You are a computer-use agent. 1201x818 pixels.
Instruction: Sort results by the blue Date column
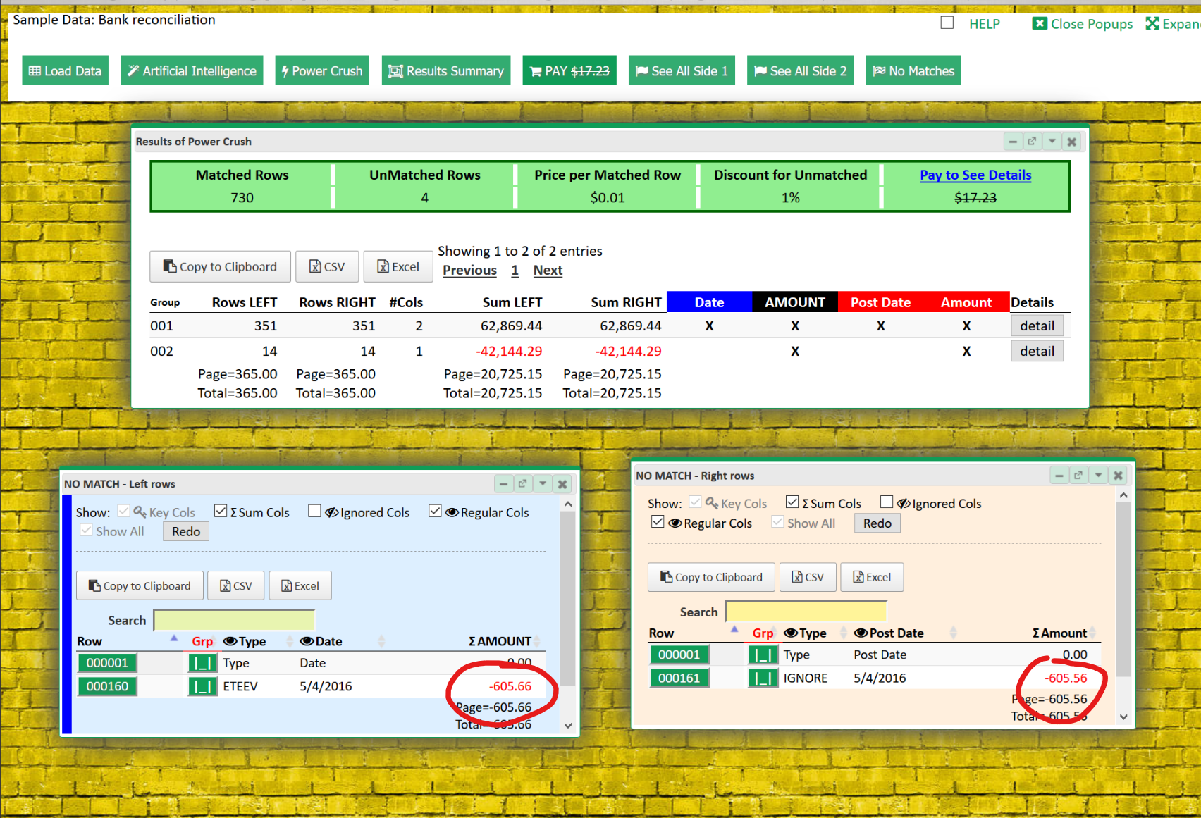coord(709,302)
